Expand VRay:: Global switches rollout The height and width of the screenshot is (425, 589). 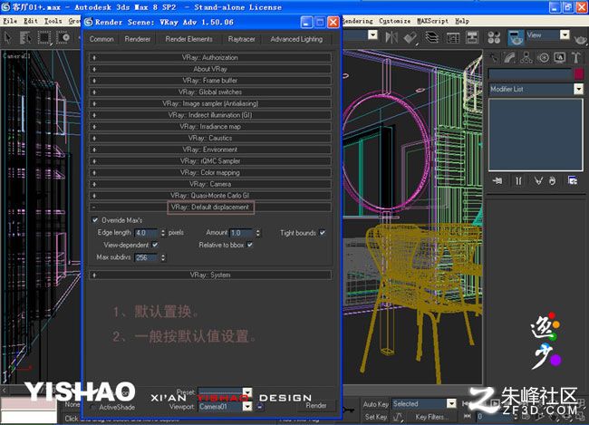[210, 92]
